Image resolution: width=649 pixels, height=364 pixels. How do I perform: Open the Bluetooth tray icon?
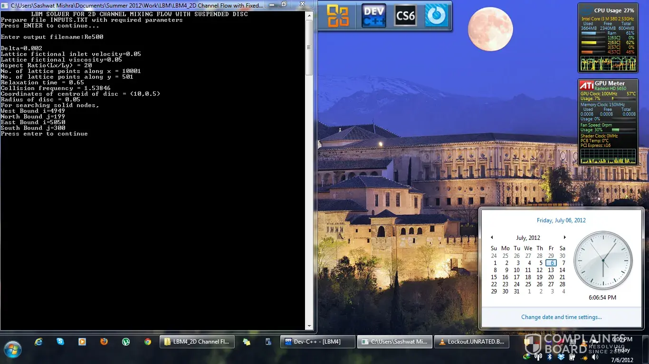pos(549,356)
